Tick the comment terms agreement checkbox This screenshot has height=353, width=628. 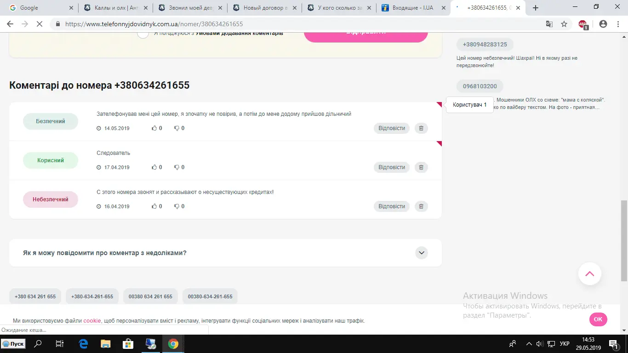143,33
